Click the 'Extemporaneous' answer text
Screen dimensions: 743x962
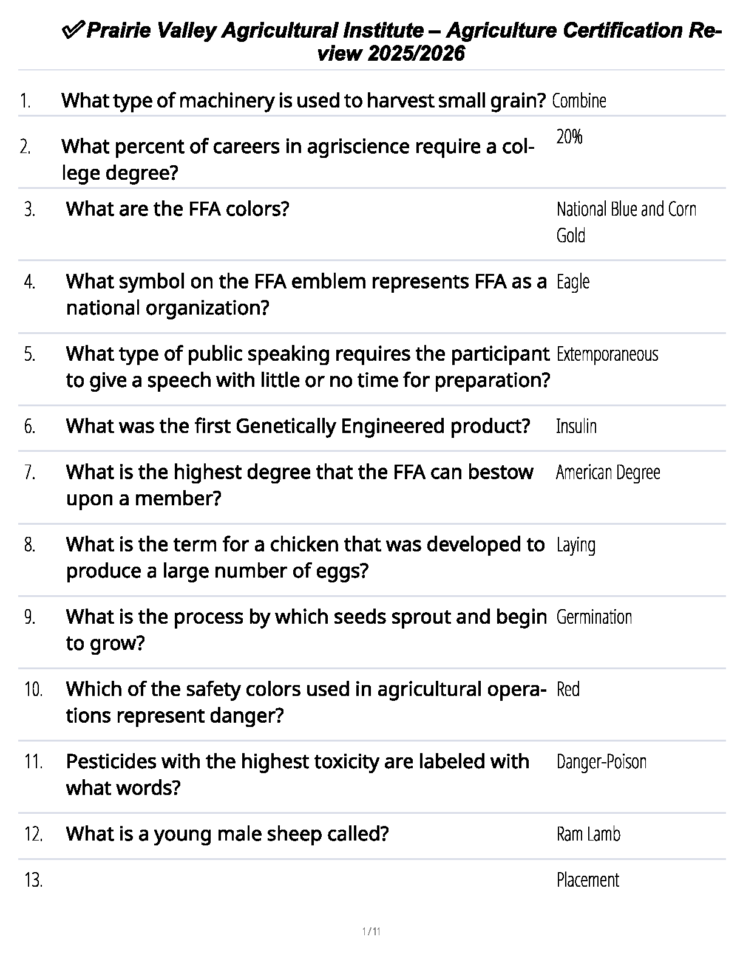click(607, 354)
